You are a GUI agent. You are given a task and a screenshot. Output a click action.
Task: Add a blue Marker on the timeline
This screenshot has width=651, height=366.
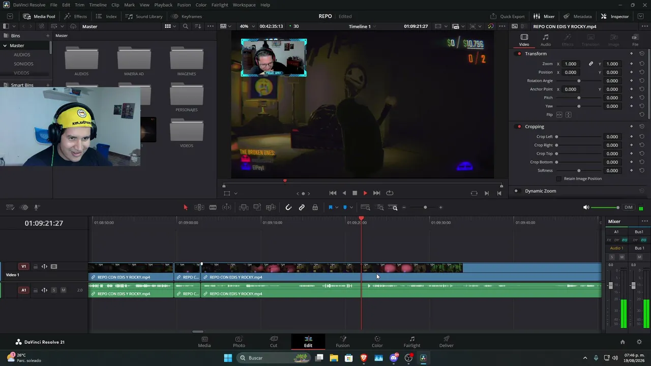pyautogui.click(x=345, y=207)
